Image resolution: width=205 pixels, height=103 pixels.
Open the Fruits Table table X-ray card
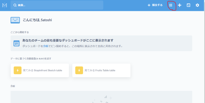click(101, 70)
